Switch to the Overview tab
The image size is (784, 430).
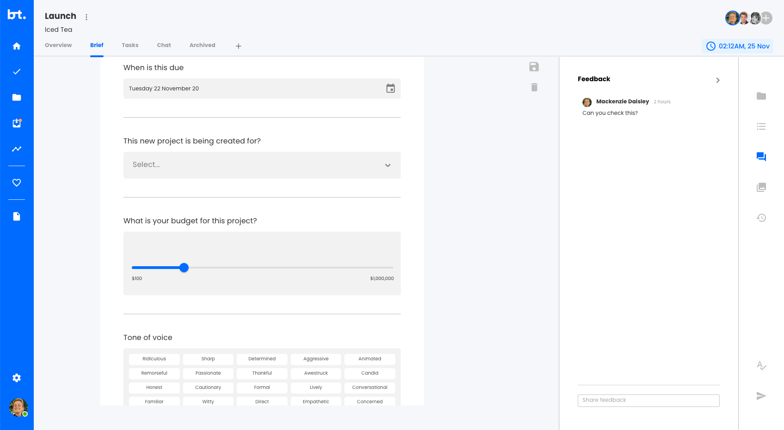58,45
